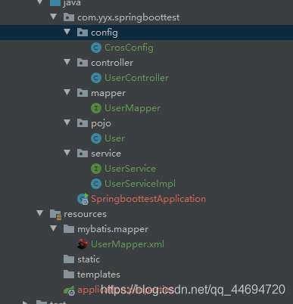
Task: Select the UserController file name
Action: click(136, 78)
